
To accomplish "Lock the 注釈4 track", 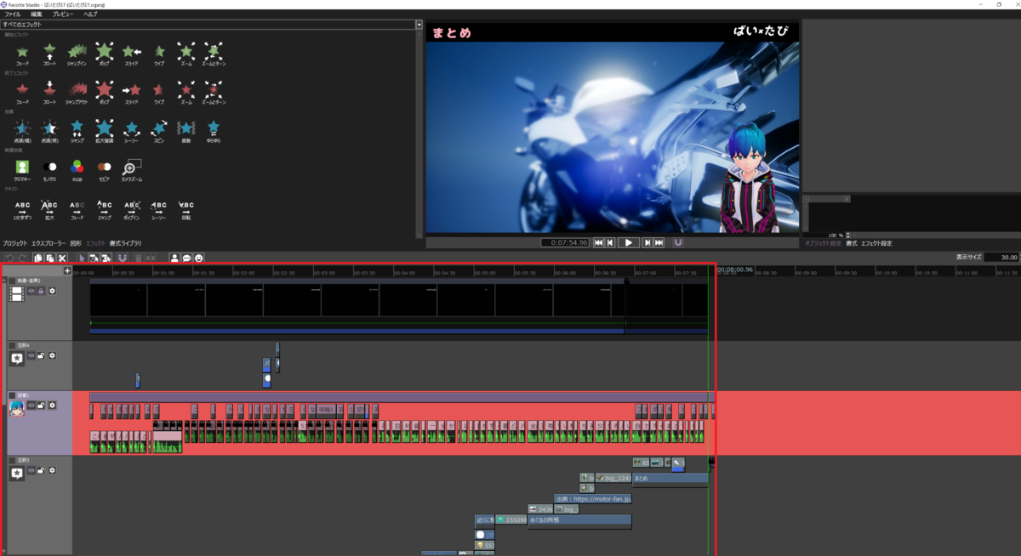I will (x=41, y=355).
